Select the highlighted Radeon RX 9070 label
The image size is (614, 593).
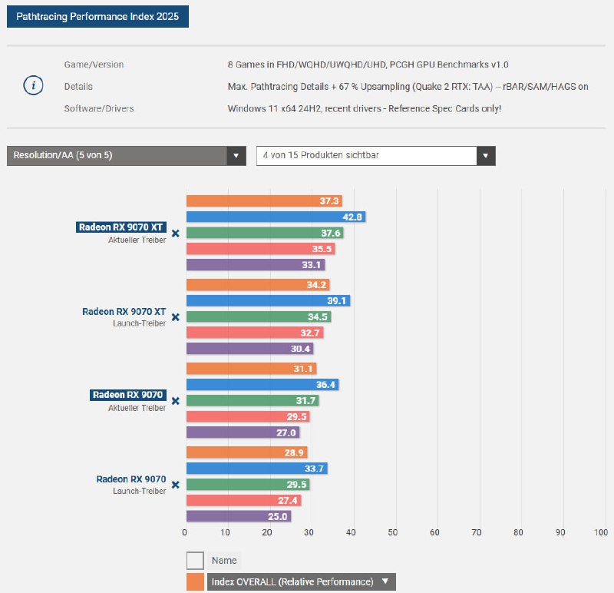tap(128, 395)
